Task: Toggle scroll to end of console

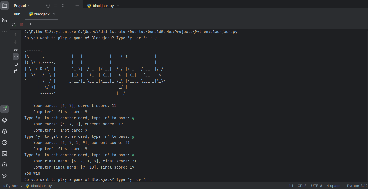Action: 16,57
